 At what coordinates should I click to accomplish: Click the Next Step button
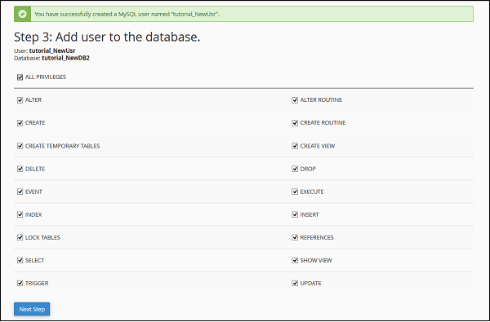coord(32,309)
